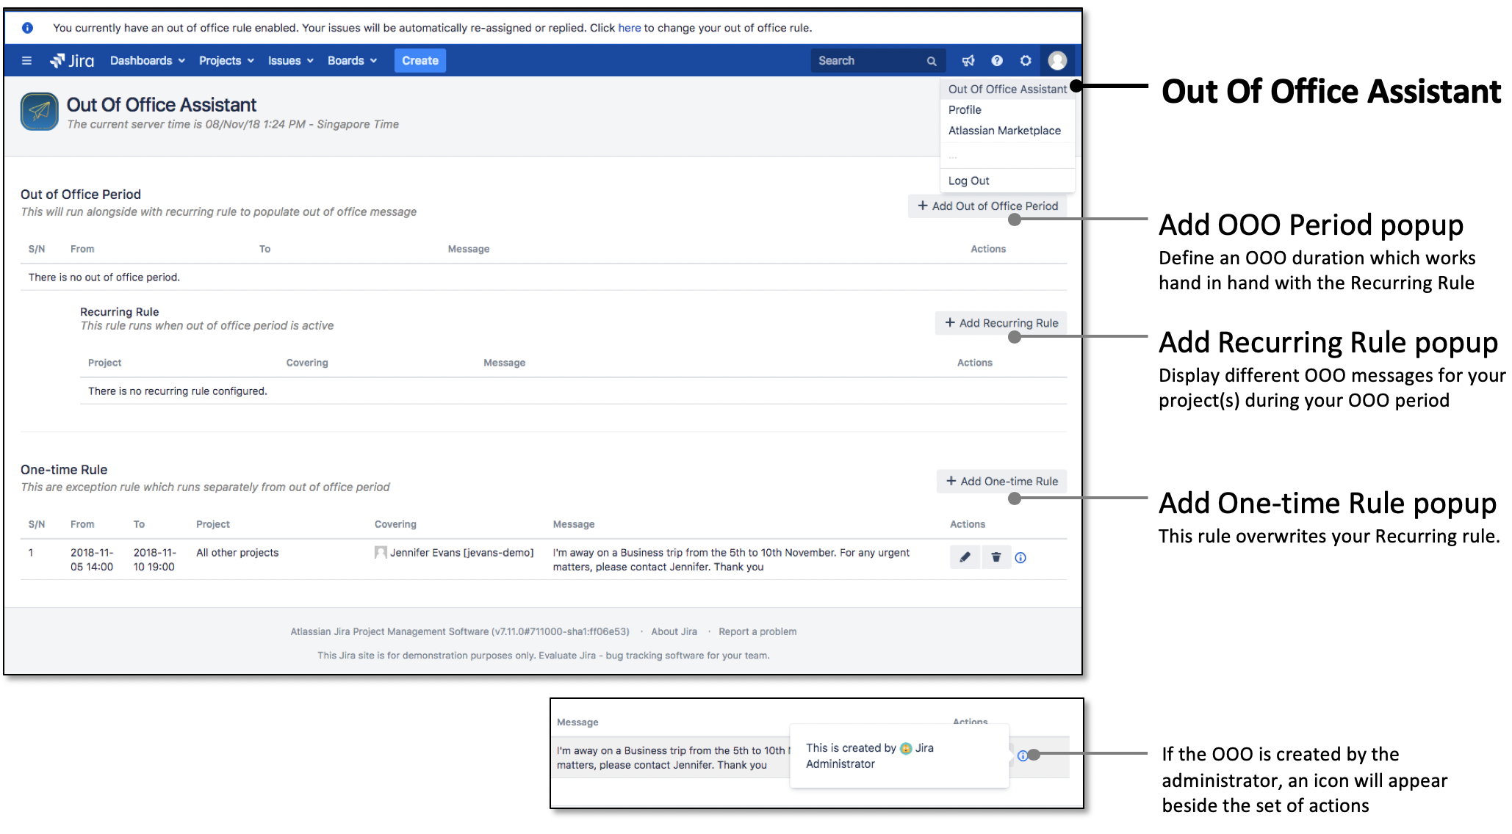Edit the one-time rule with the pencil icon
Viewport: 1512px width, 834px height.
965,557
